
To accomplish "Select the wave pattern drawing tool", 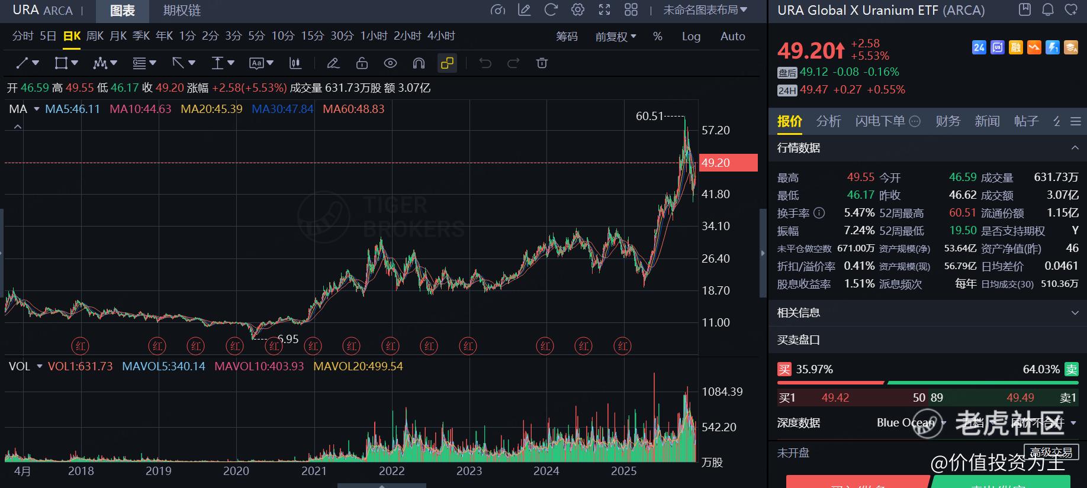I will pos(100,63).
